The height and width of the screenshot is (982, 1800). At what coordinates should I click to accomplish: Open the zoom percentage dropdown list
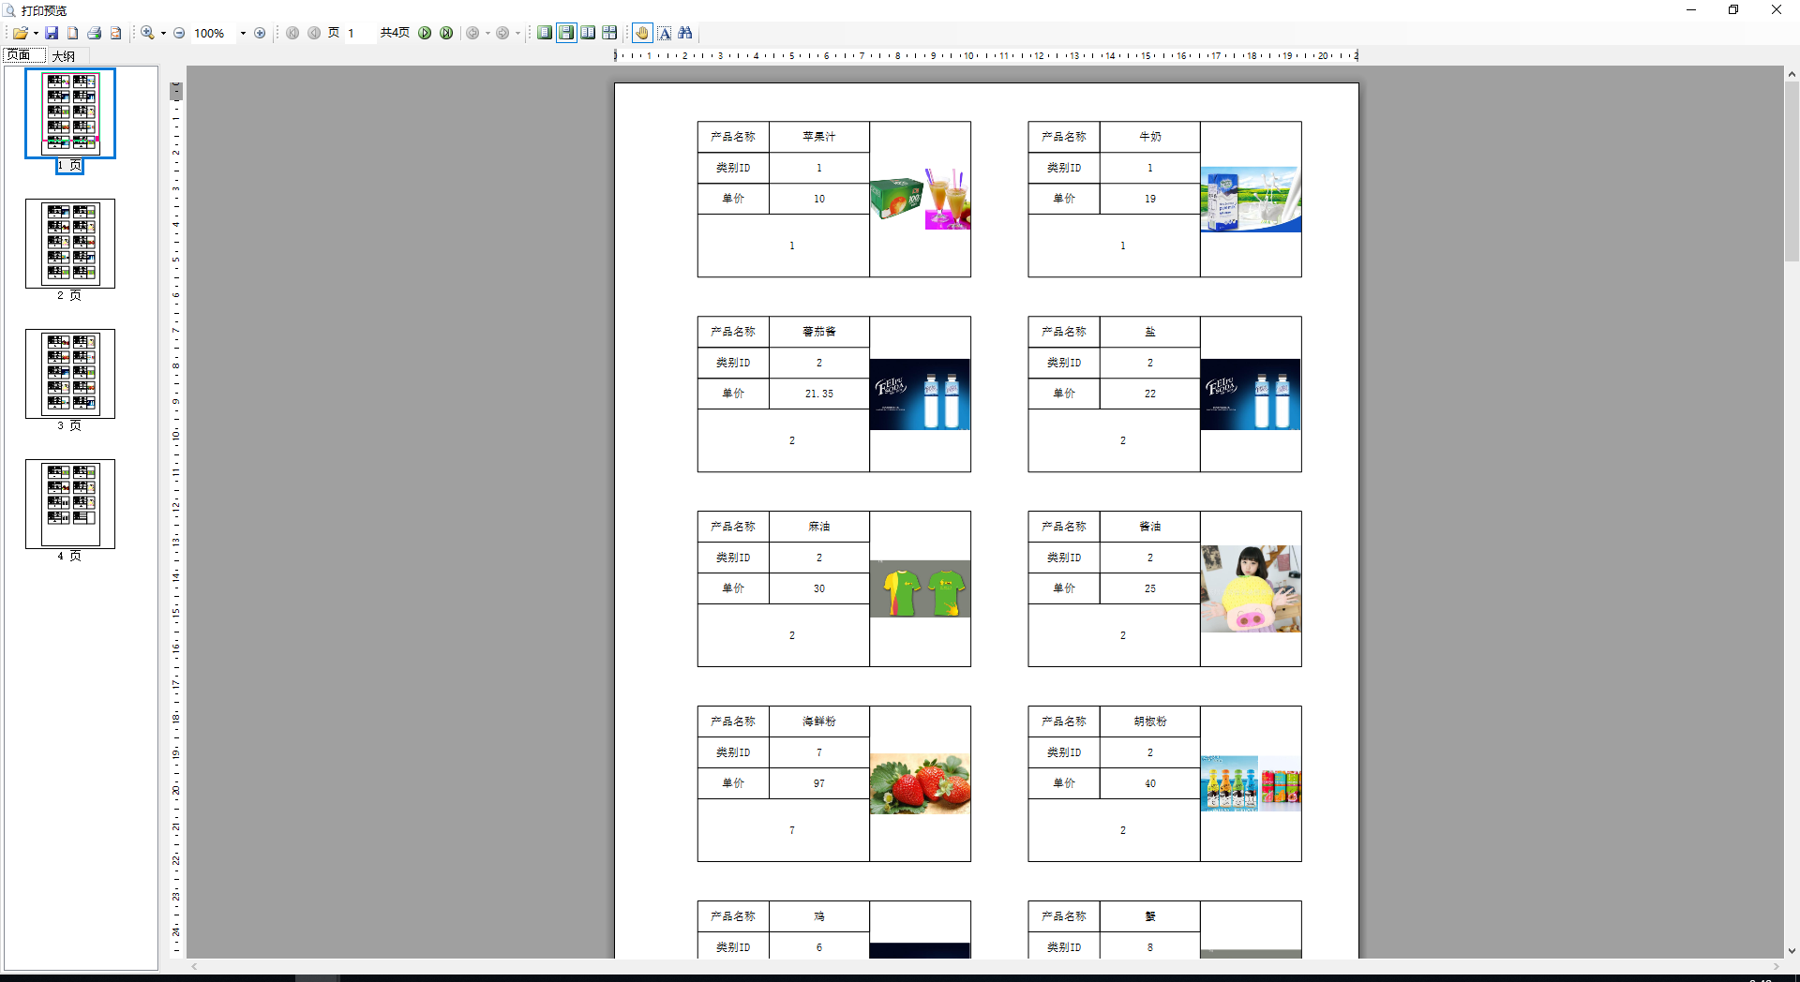pos(243,33)
